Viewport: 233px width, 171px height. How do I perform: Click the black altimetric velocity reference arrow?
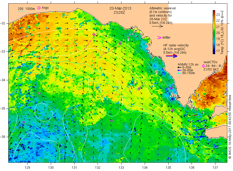[157, 26]
